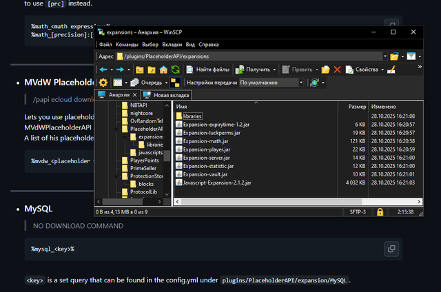The image size is (441, 292).
Task: Open the root directory
Action: [x=152, y=70]
